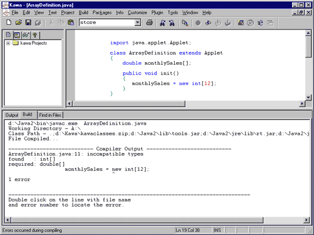Click the '1 error' line in build output
314x235 pixels.
point(19,180)
